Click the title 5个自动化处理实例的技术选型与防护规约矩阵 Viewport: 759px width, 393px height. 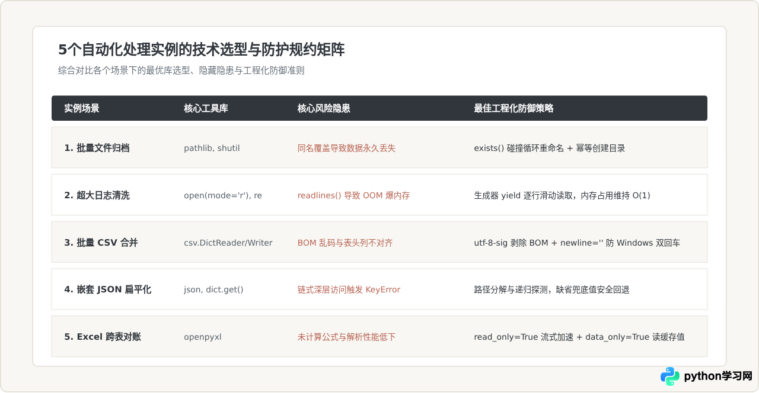coord(202,50)
